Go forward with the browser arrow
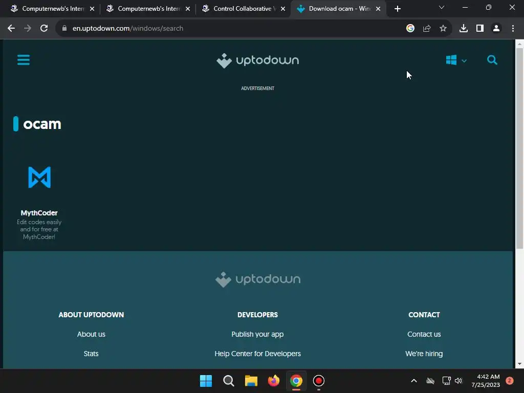This screenshot has width=524, height=393. point(28,29)
